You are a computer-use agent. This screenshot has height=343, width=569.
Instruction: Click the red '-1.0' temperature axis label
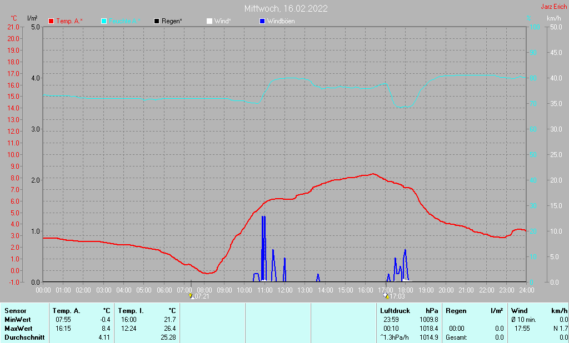(13, 282)
